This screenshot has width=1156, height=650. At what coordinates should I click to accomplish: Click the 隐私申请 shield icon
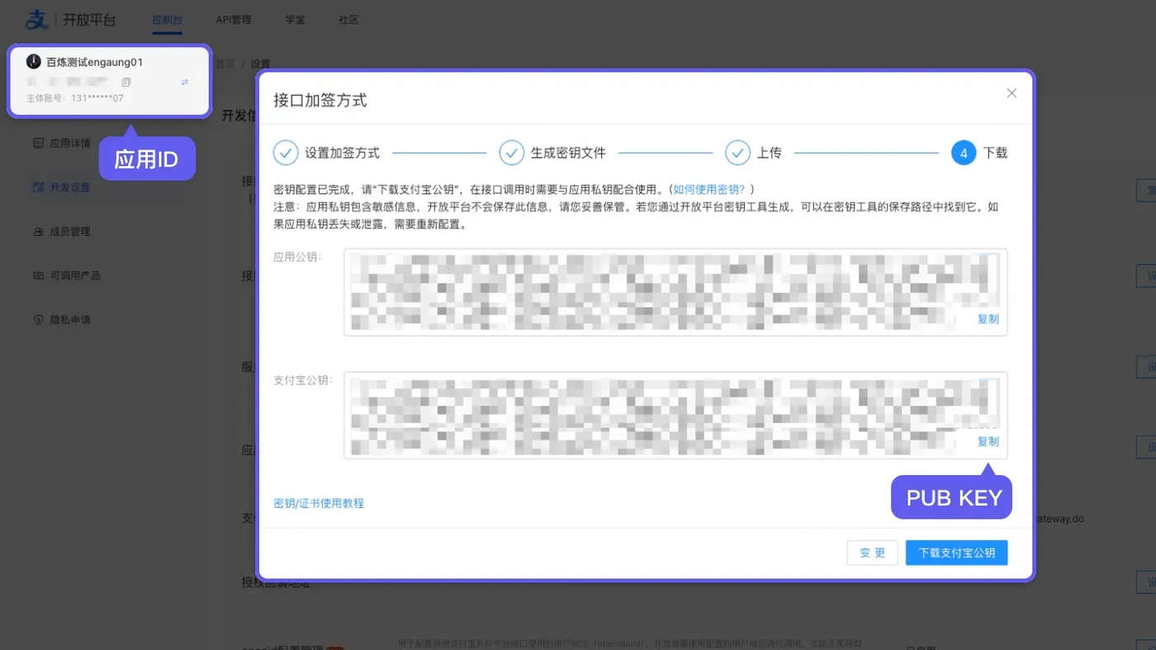point(37,319)
